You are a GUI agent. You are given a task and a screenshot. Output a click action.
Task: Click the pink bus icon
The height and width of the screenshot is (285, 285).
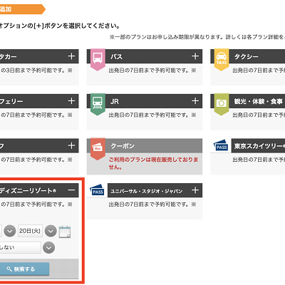point(98,59)
